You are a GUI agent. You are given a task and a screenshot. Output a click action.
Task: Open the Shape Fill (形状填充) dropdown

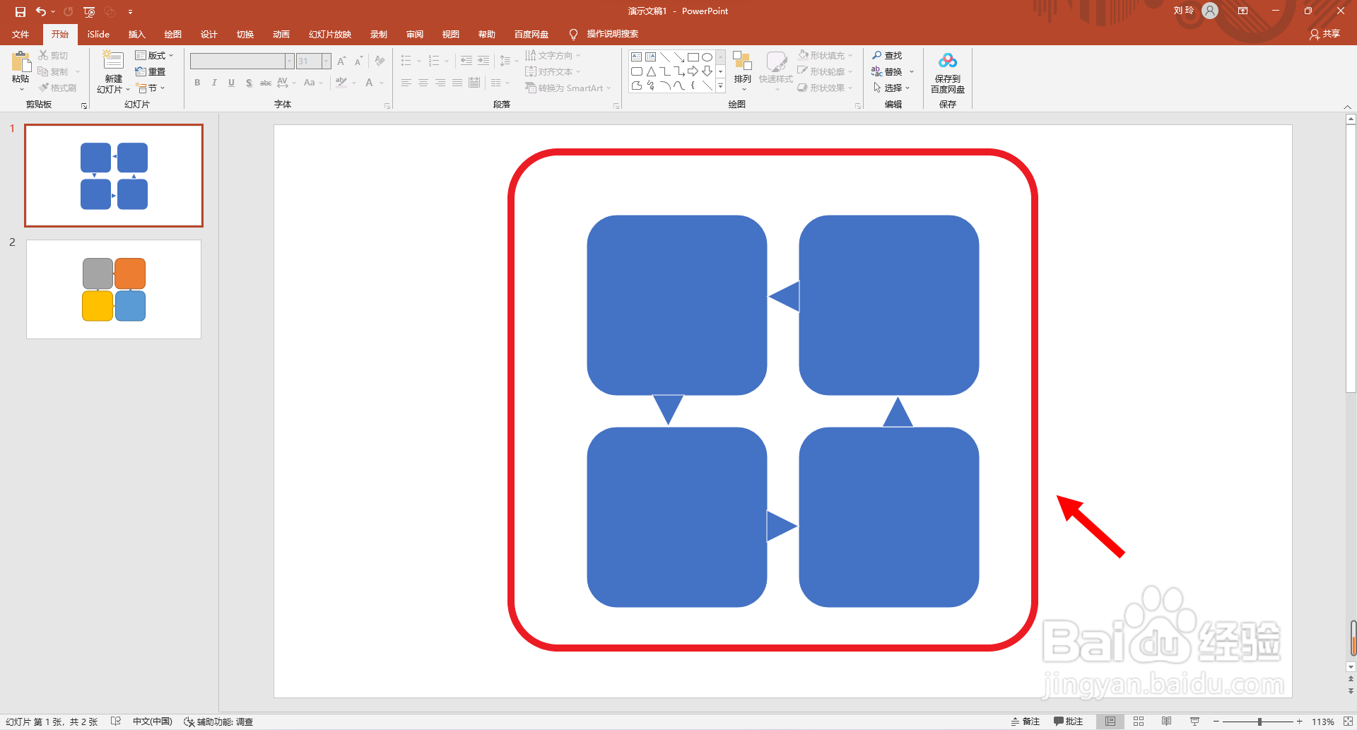pos(826,55)
